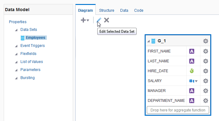Select Bursting in the tree
219x121 pixels.
(28, 78)
